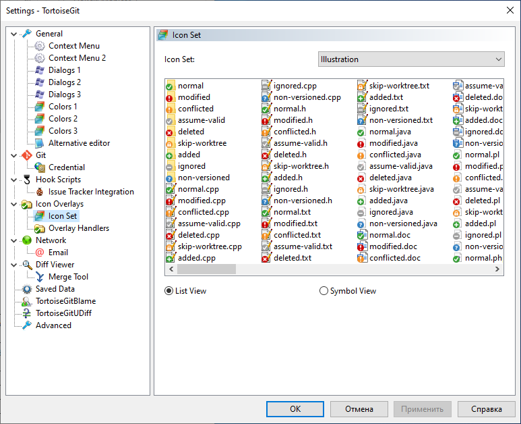Open the Icon Set dropdown
The image size is (521, 424).
[x=411, y=59]
